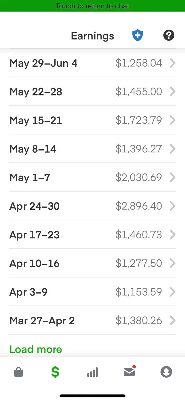Expand the Mar 27–Apr 2 chevron
Screen dimensions: 185x402
(173, 320)
